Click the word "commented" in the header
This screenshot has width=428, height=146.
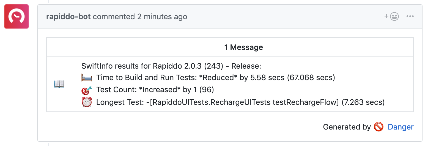(x=114, y=16)
